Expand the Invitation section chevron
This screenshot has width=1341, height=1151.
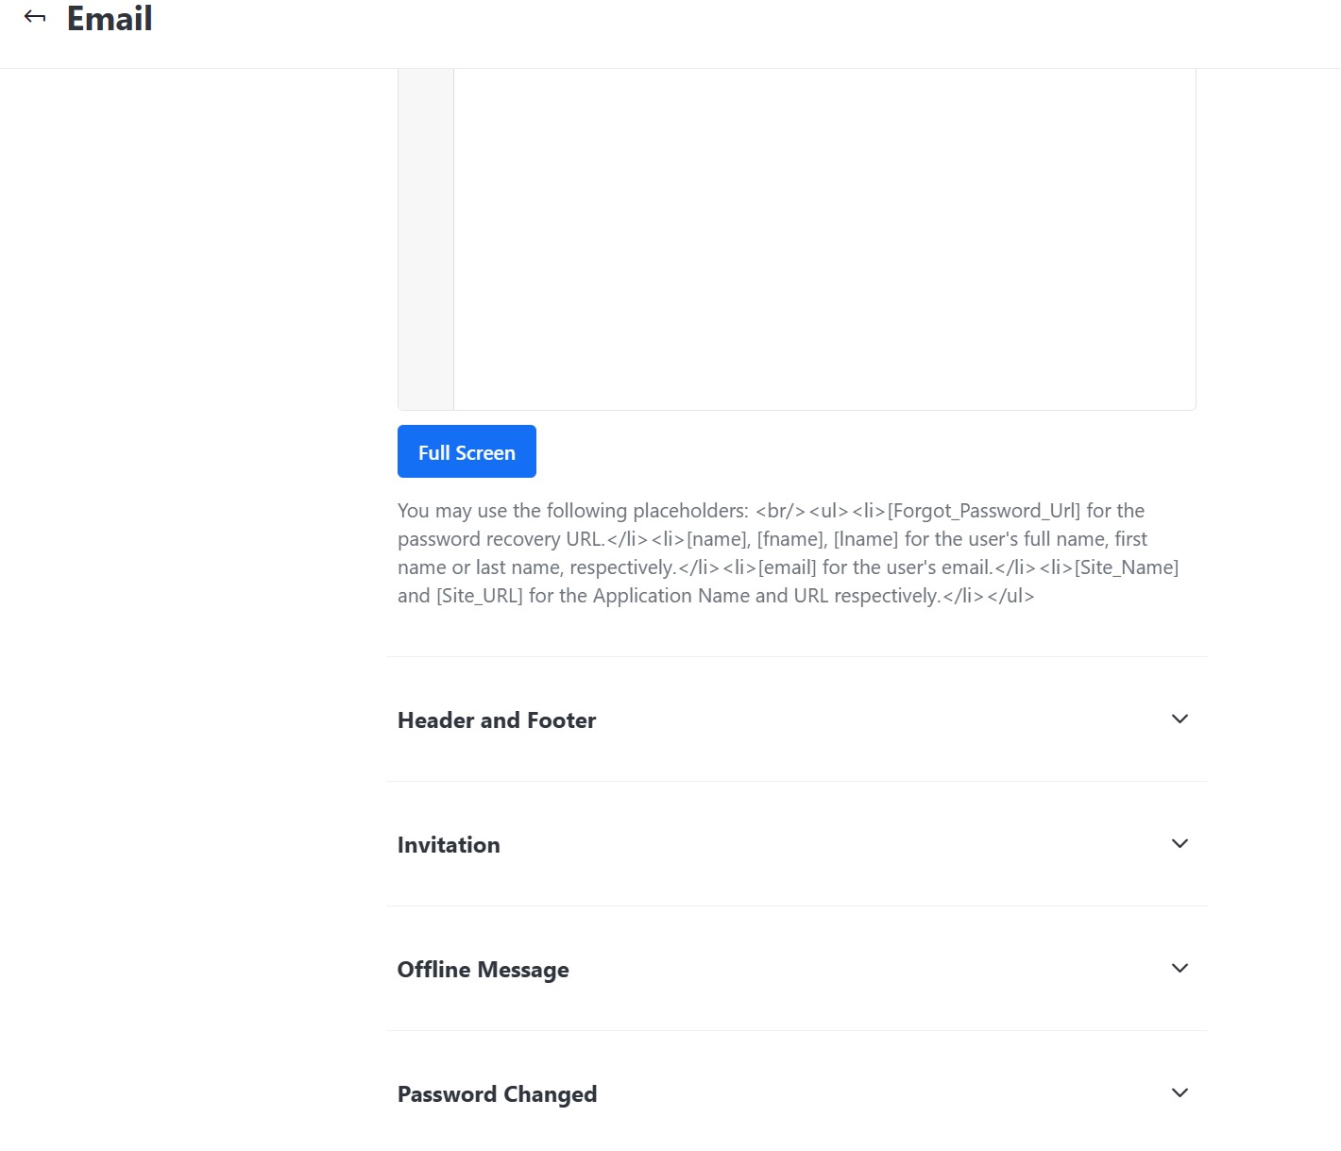(x=1180, y=843)
